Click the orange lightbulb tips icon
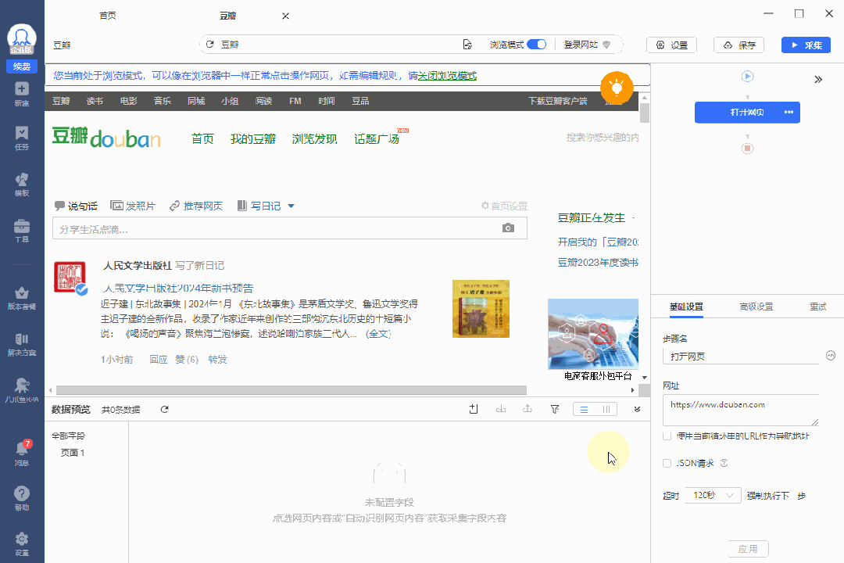 [616, 88]
